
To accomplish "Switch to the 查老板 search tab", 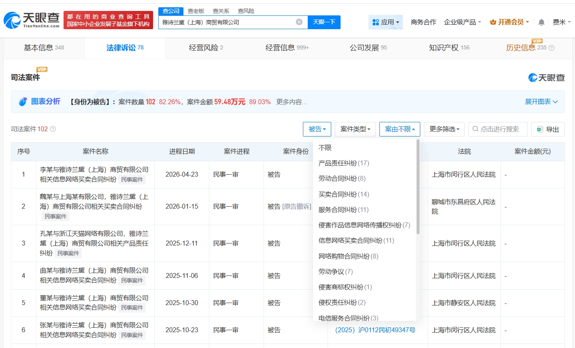I will 196,11.
